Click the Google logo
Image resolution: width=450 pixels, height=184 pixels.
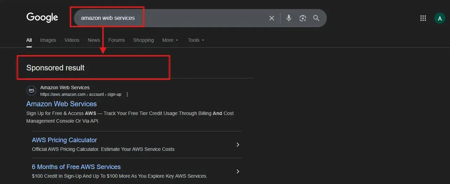click(42, 17)
